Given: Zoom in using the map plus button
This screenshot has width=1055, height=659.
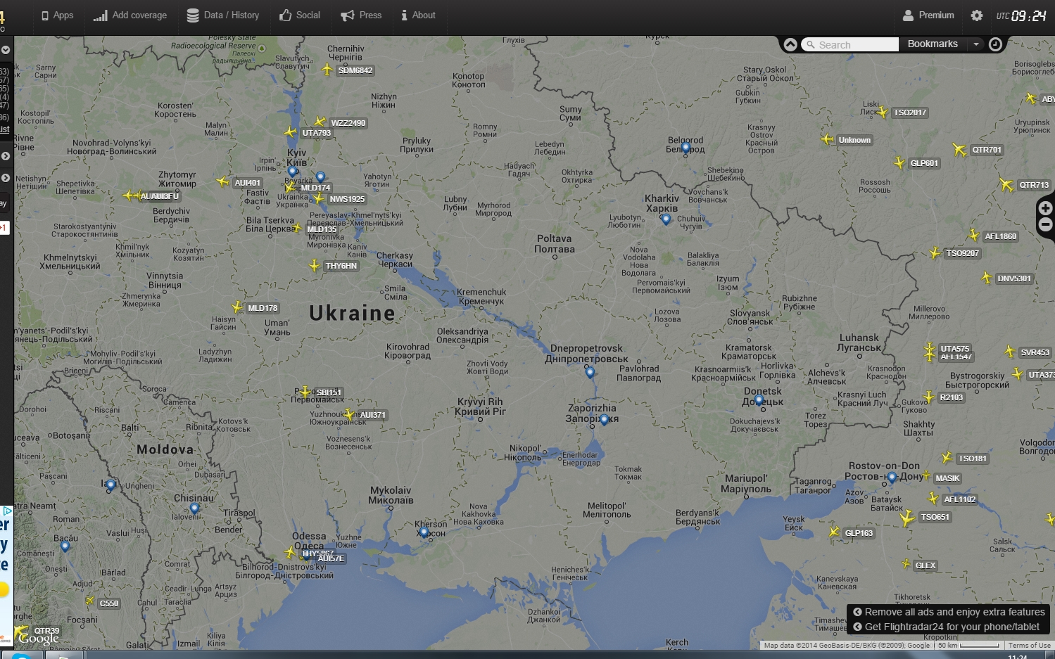Looking at the screenshot, I should click(x=1045, y=208).
